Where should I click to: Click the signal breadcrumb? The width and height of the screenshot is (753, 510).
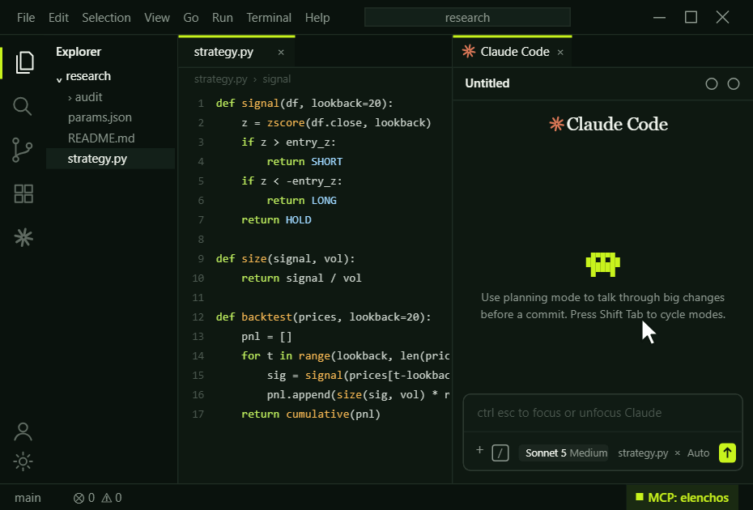click(x=277, y=79)
